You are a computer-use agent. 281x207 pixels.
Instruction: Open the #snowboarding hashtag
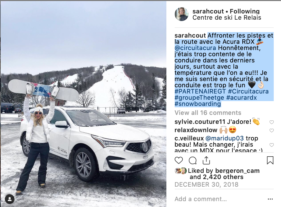[198, 104]
